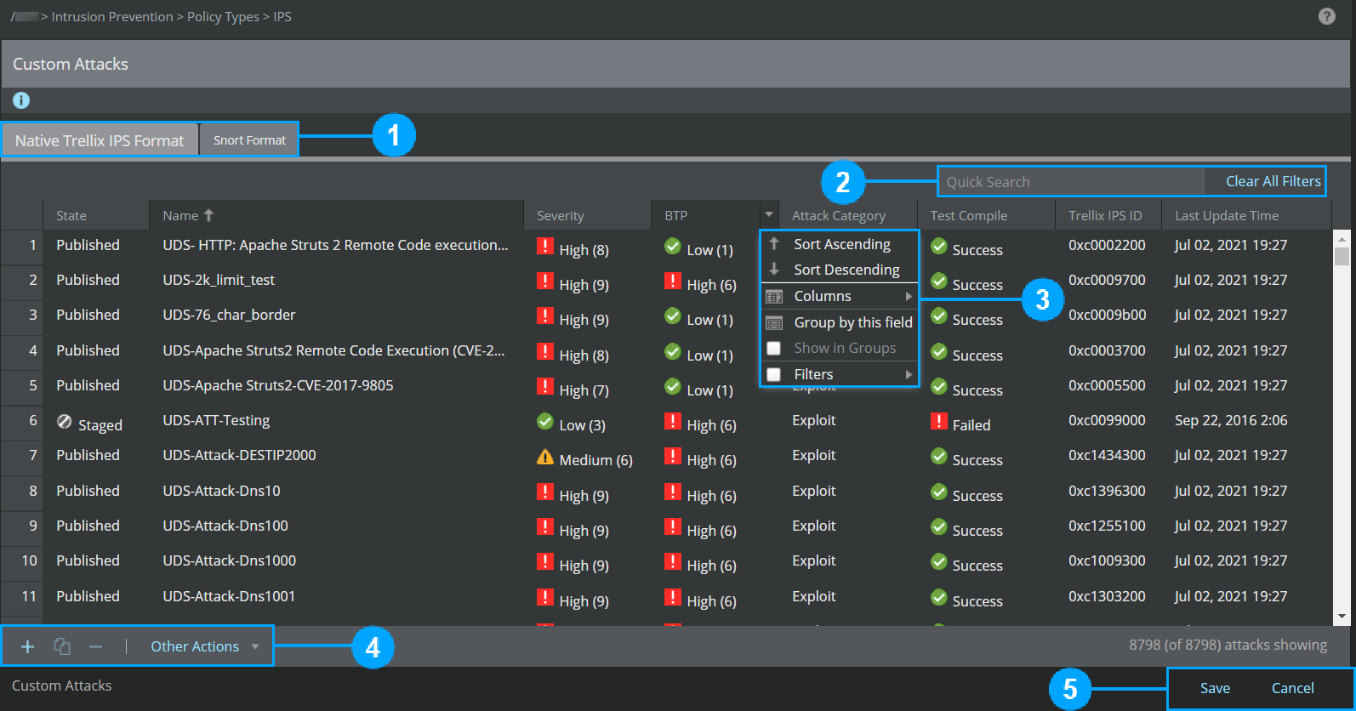Click the Policy Types breadcrumb
The width and height of the screenshot is (1356, 711).
[x=223, y=17]
